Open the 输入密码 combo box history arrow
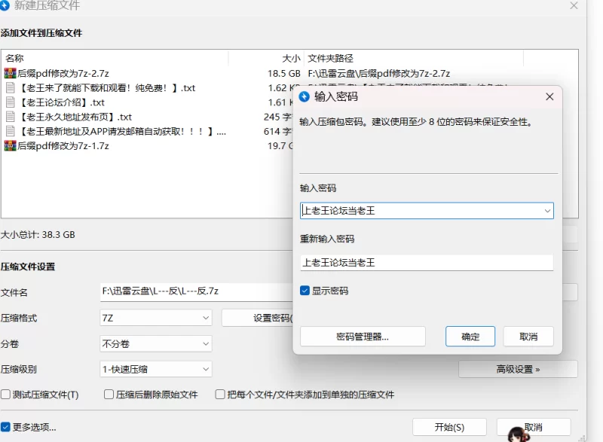Viewport: 603px width, 442px height. click(547, 212)
